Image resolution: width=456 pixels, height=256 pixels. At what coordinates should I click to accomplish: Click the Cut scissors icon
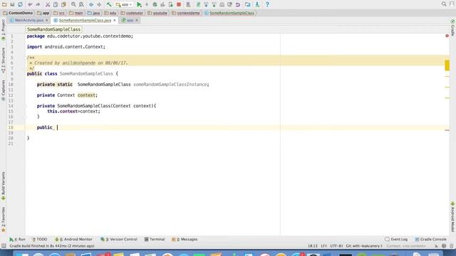pyautogui.click(x=48, y=4)
